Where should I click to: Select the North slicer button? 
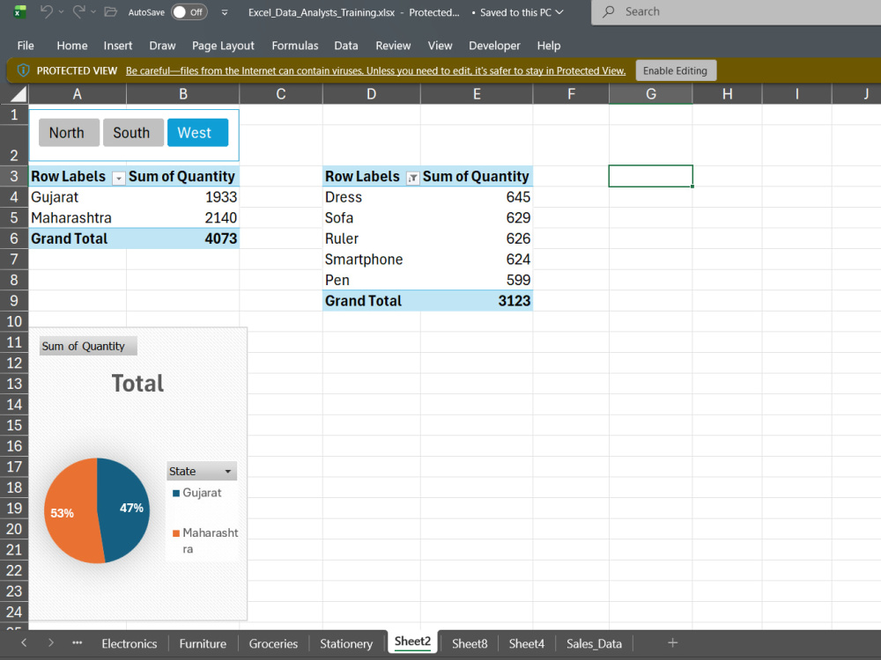[x=69, y=133]
